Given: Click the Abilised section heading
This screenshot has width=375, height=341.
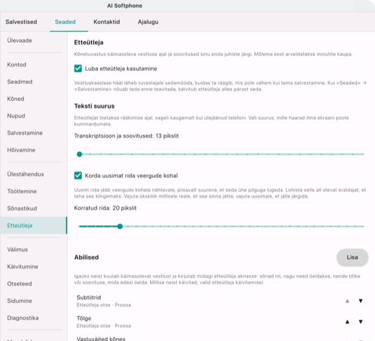Looking at the screenshot, I should pos(86,257).
